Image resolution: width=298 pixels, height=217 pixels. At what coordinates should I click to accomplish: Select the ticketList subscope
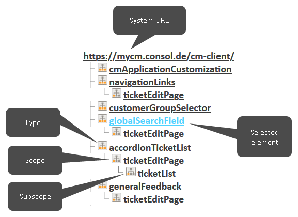pyautogui.click(x=156, y=174)
